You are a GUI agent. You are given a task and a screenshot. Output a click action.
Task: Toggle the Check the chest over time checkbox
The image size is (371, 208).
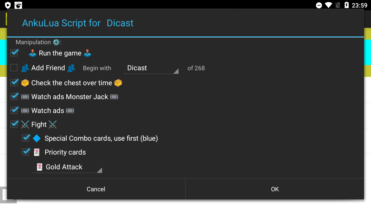tap(14, 83)
